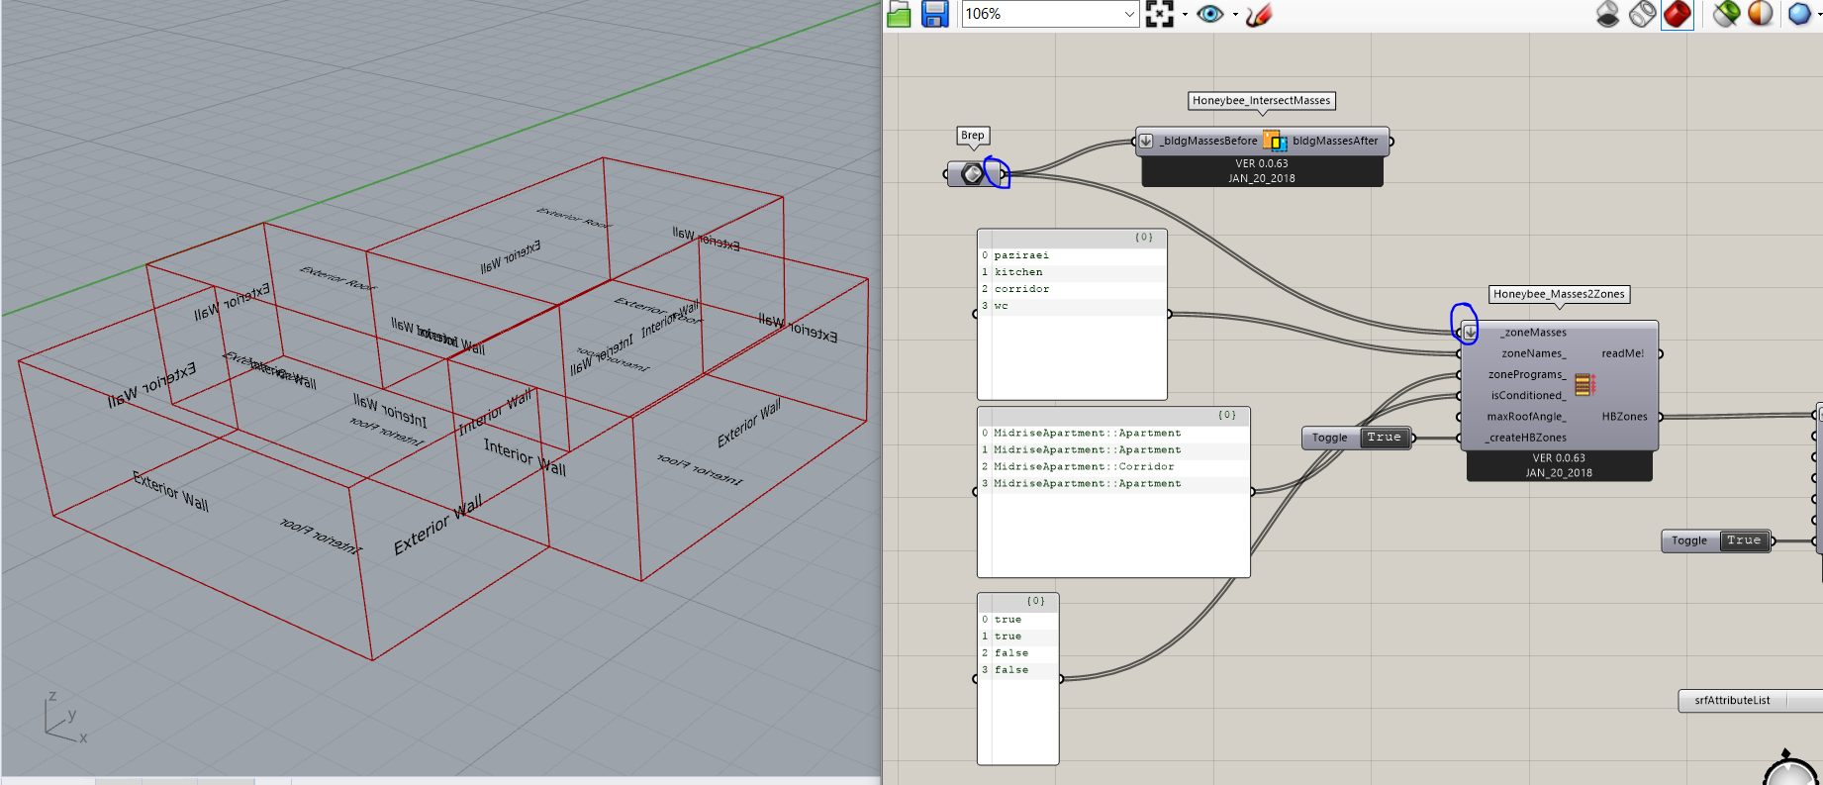Switch to wireframe preview mode icon
Image resolution: width=1823 pixels, height=785 pixels.
(1643, 14)
